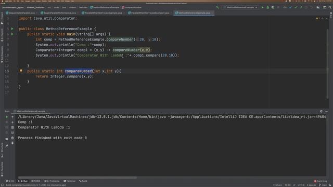The height and width of the screenshot is (187, 333).
Task: Clear all console output trash icon
Action: pyautogui.click(x=12, y=143)
